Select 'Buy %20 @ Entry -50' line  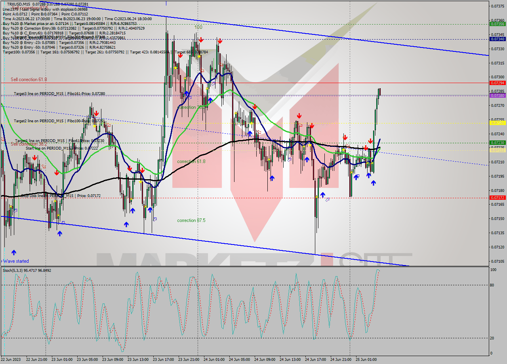point(59,47)
